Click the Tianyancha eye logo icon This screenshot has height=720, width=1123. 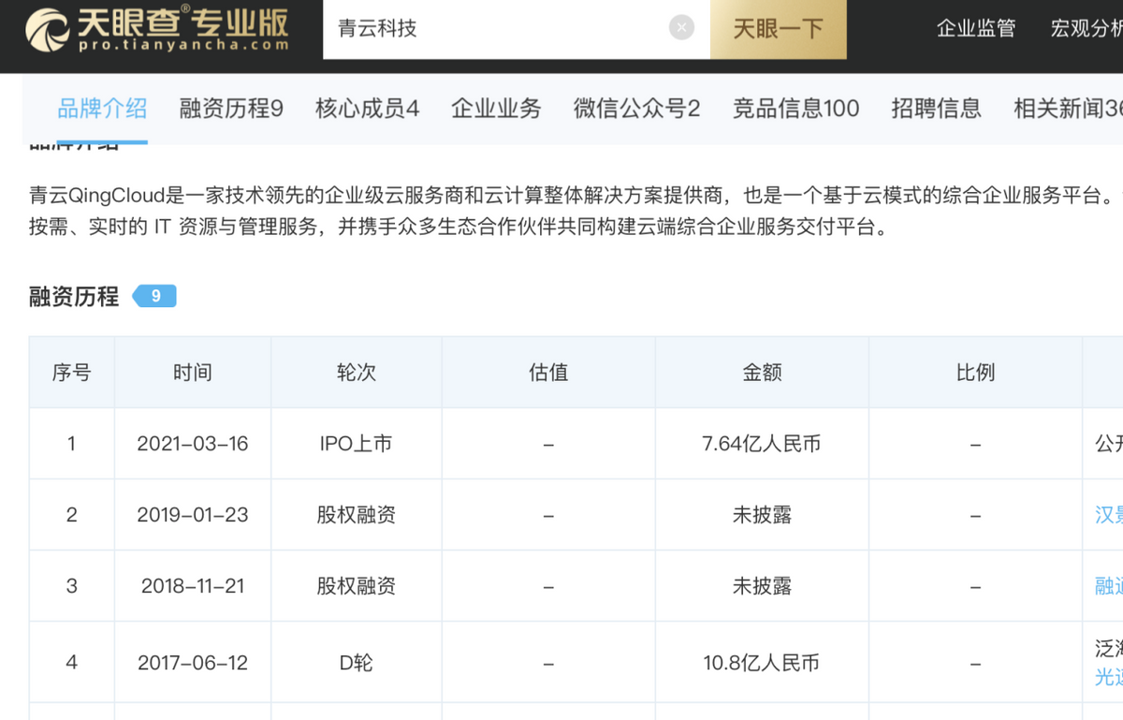pyautogui.click(x=47, y=30)
